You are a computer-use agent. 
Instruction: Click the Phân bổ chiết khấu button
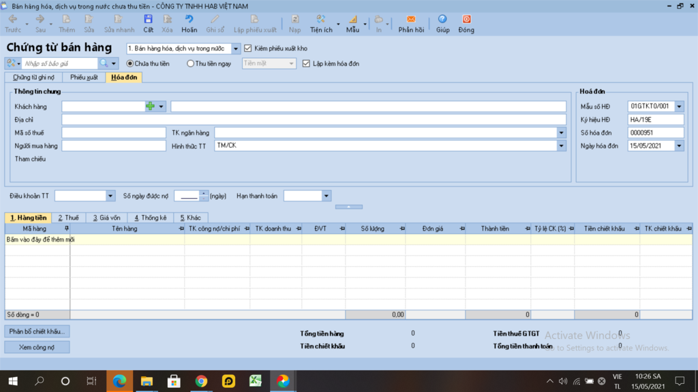click(x=37, y=331)
